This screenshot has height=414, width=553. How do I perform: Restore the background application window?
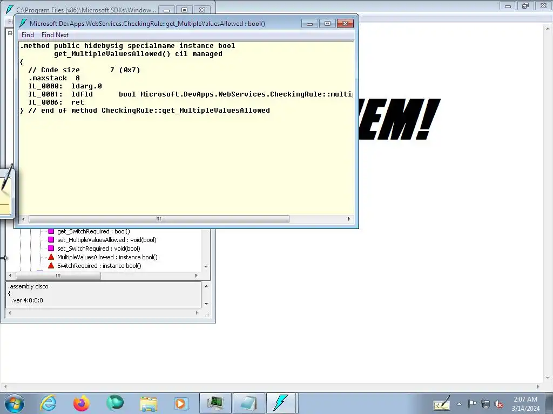[525, 5]
